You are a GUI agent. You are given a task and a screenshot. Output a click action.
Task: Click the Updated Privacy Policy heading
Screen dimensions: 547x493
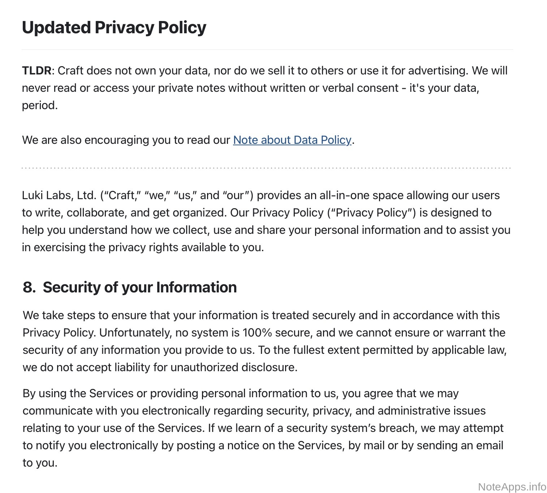coord(114,27)
